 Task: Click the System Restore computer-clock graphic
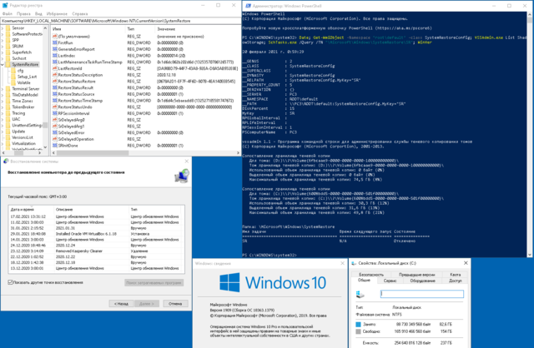182,176
